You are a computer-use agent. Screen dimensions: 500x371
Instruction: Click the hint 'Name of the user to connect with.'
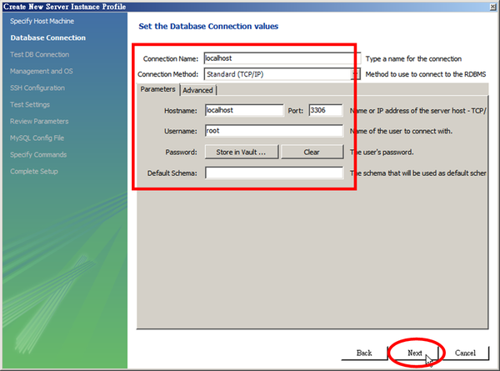[x=401, y=131]
